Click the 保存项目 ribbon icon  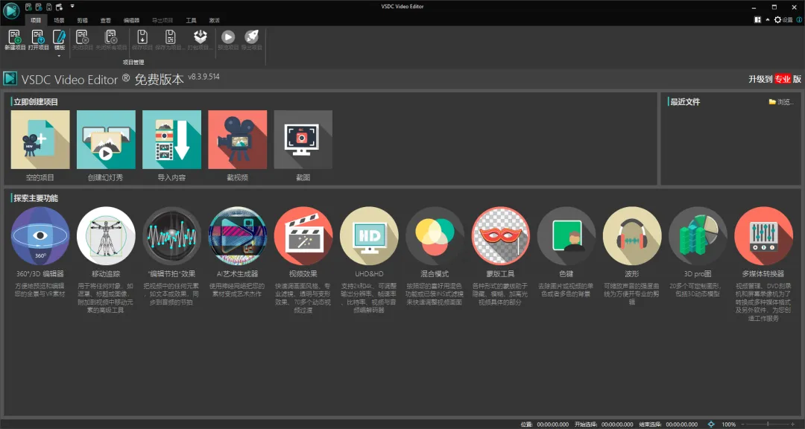pos(142,37)
